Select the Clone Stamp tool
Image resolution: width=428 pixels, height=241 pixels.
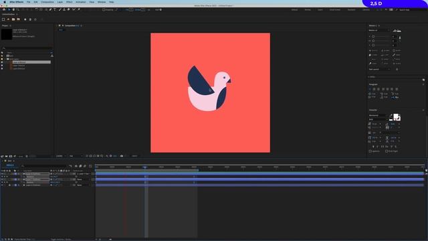64,9
